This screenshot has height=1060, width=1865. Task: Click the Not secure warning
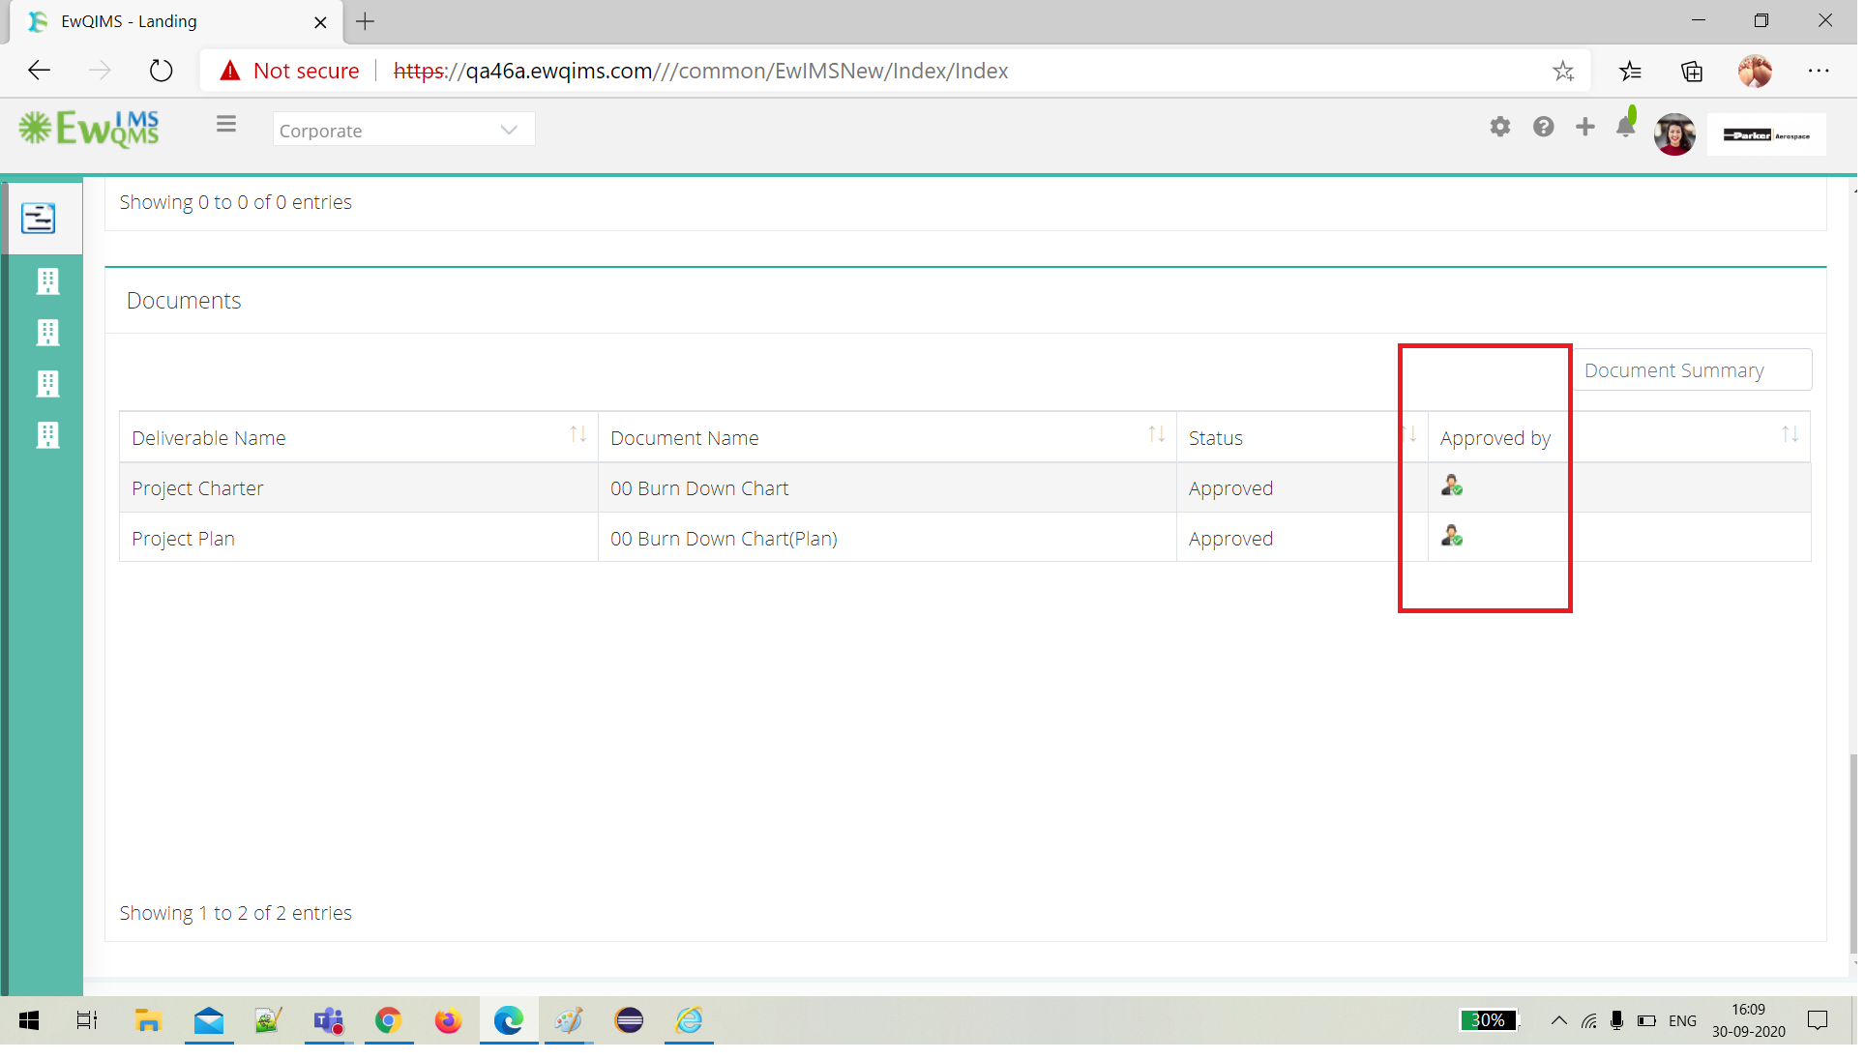[x=289, y=71]
